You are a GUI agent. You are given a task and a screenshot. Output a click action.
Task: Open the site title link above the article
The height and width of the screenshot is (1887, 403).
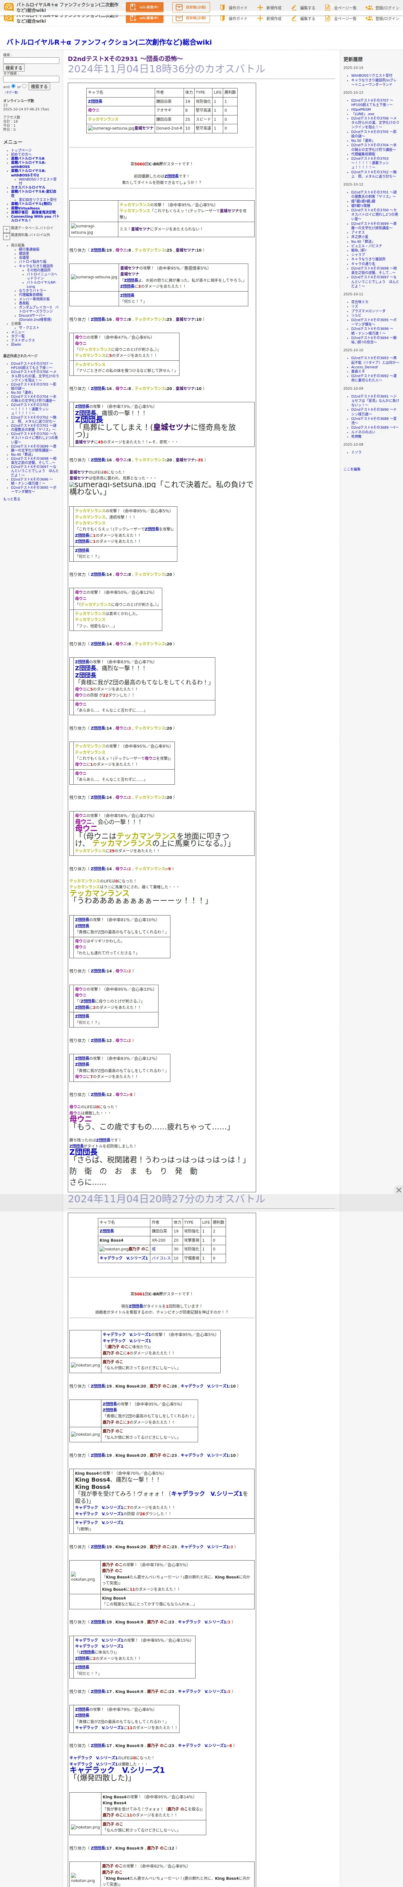[x=109, y=42]
